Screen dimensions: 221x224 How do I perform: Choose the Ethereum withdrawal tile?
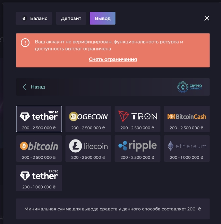click(x=187, y=149)
